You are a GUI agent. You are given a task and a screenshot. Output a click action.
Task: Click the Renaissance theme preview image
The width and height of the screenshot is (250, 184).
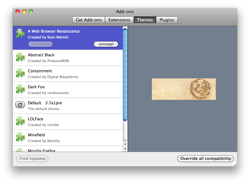click(x=184, y=89)
